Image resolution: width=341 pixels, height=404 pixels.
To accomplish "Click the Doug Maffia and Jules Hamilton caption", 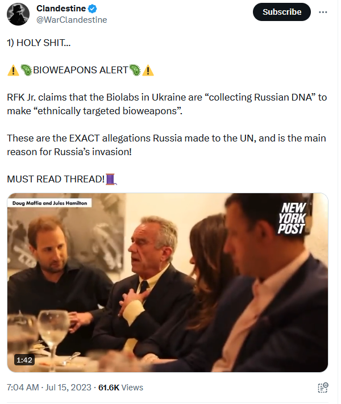I will point(50,203).
